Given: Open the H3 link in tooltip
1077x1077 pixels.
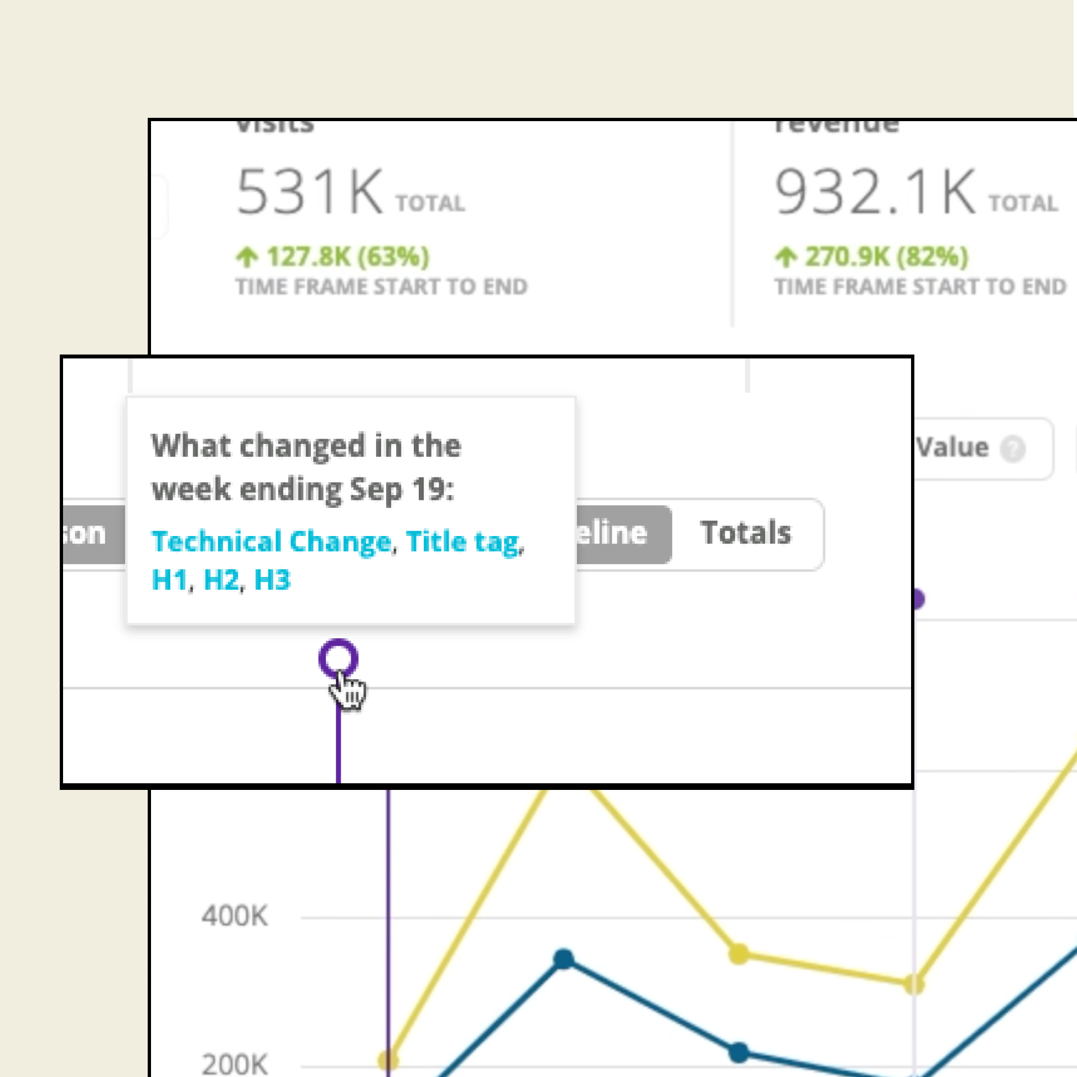Looking at the screenshot, I should [x=272, y=580].
